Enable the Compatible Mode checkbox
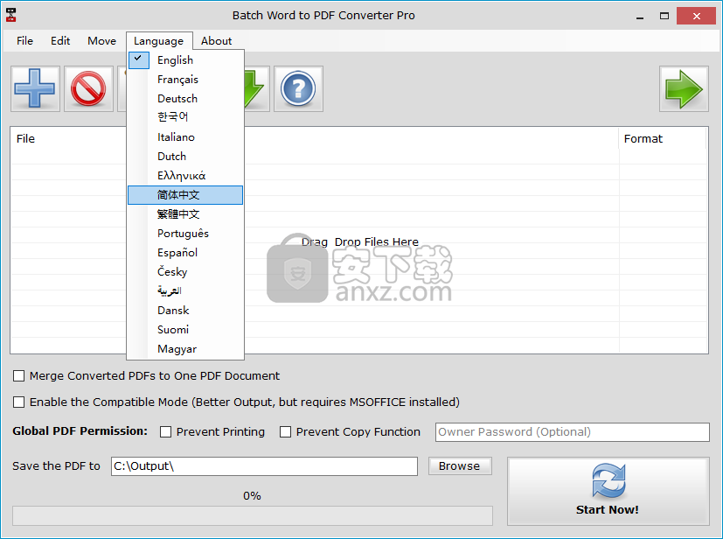 tap(19, 402)
